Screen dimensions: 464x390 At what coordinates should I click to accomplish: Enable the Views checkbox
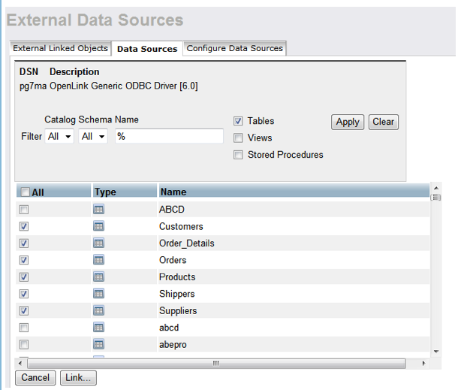click(238, 138)
